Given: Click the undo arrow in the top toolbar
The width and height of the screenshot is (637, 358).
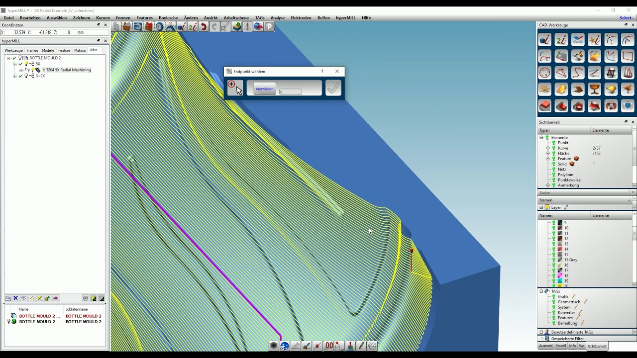Looking at the screenshot, I should pos(204,27).
